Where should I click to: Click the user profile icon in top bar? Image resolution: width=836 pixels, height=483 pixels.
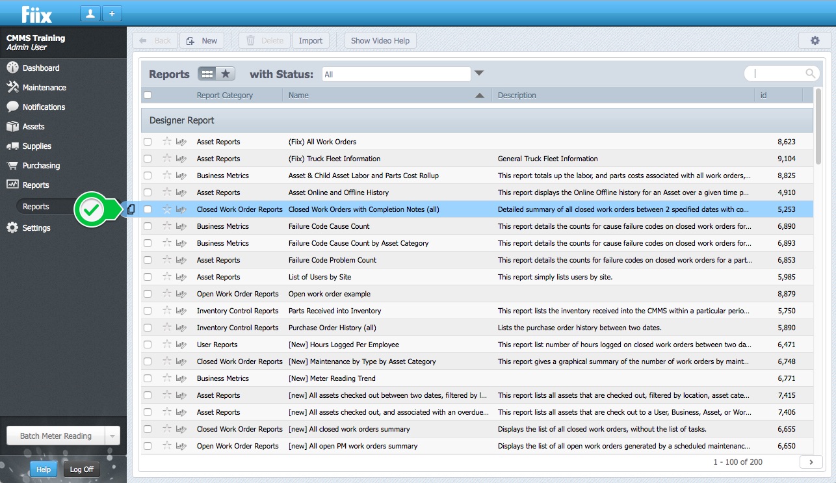[90, 13]
